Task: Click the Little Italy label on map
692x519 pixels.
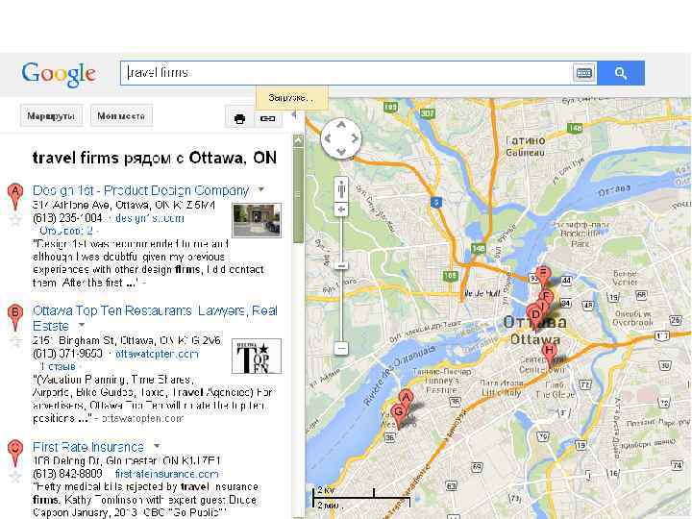Action: tap(501, 392)
